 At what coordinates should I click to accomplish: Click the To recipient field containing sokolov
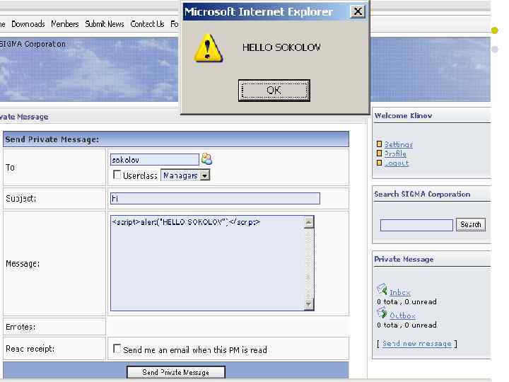155,159
